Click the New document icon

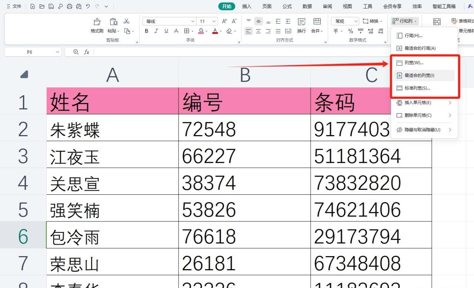33,6
